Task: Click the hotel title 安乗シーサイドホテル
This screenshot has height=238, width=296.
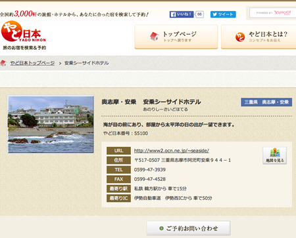Action: pyautogui.click(x=172, y=102)
